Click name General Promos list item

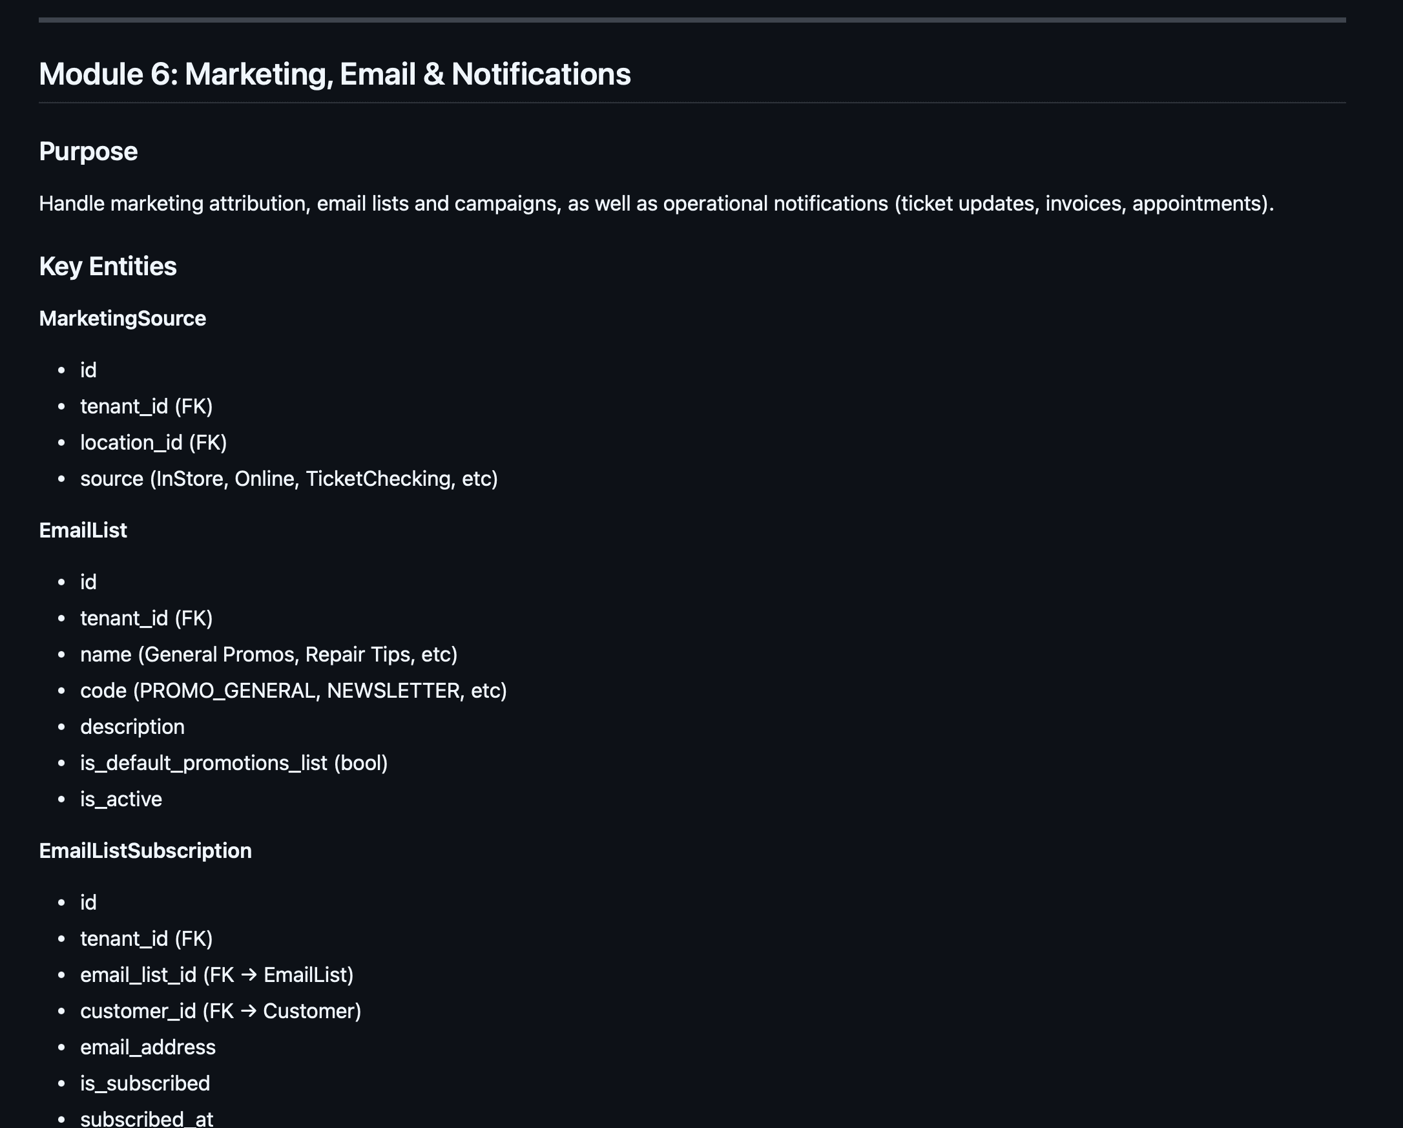[x=268, y=654]
